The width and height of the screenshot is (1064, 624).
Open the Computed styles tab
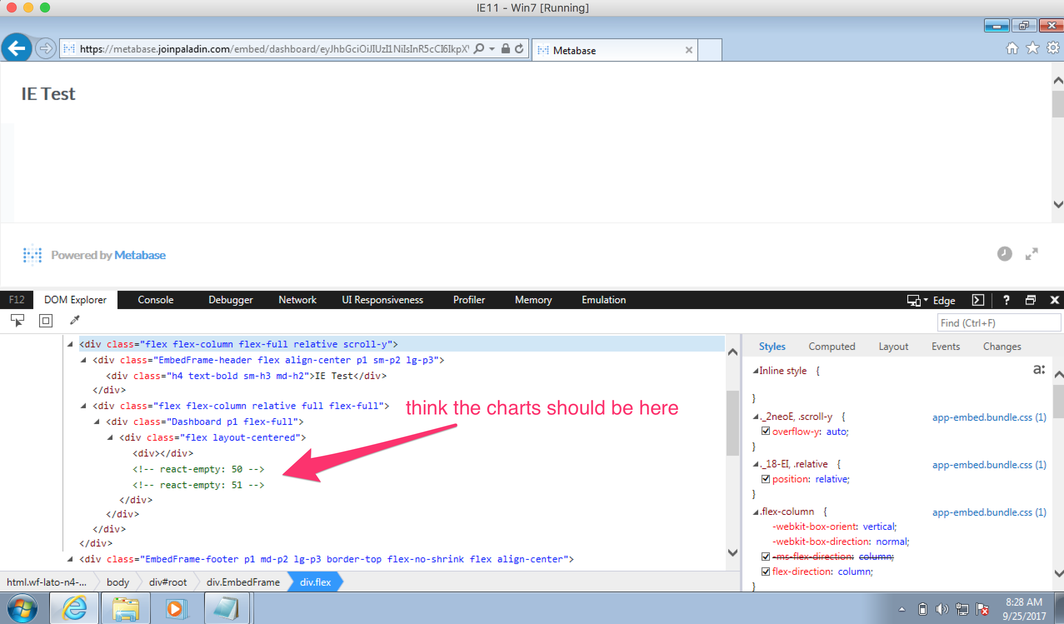(x=832, y=346)
